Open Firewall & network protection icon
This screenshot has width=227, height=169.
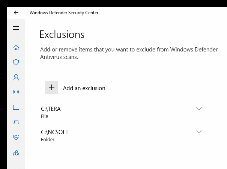click(16, 92)
